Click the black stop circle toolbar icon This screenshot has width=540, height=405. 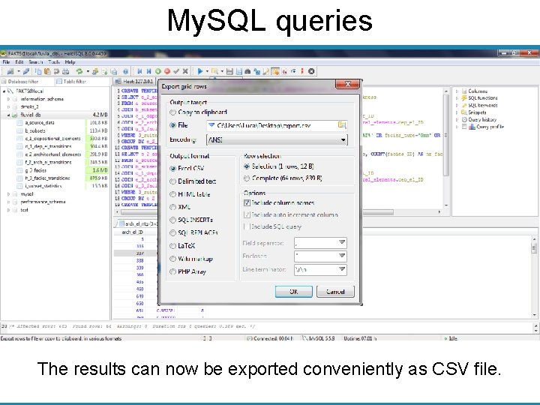(x=311, y=71)
